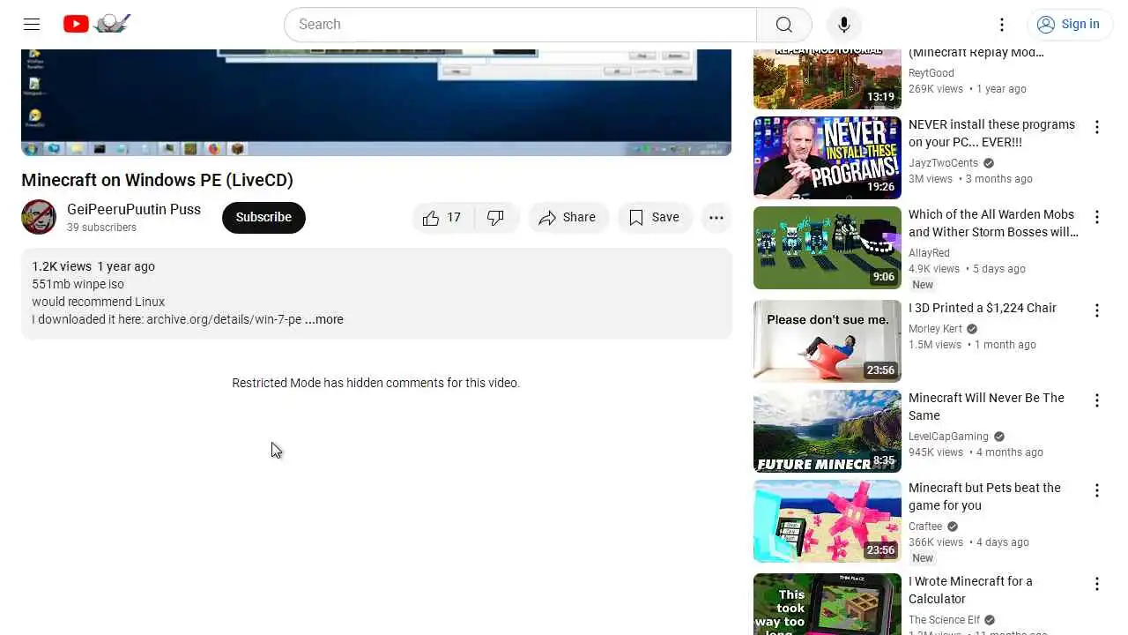The width and height of the screenshot is (1128, 635).
Task: Open The Science Elf channel name
Action: tap(944, 620)
